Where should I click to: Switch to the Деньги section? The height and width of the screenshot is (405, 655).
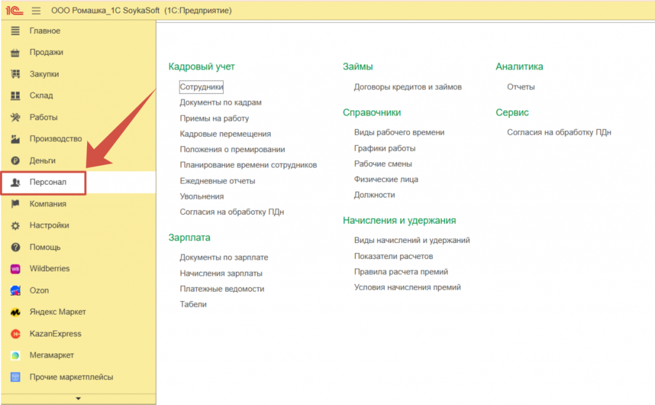point(42,161)
